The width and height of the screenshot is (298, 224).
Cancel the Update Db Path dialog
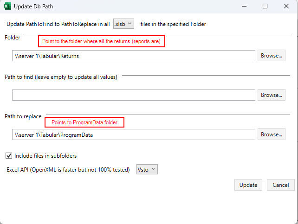pos(281,185)
